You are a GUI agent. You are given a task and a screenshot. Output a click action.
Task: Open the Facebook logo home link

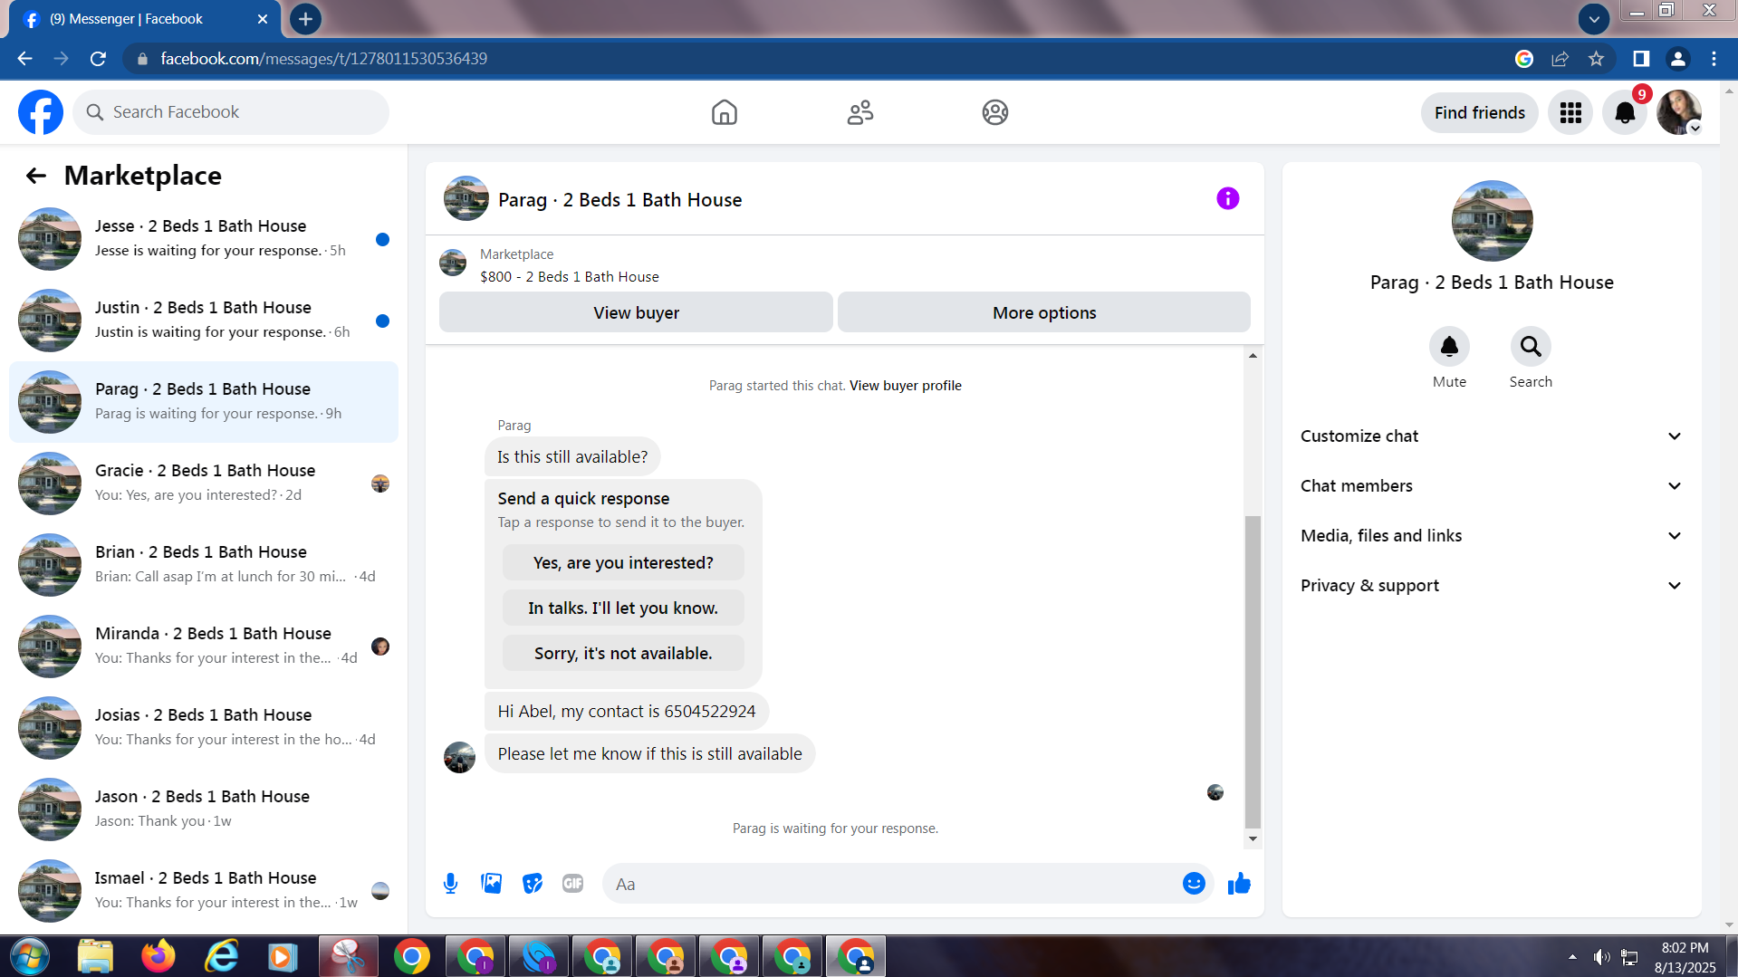coord(41,112)
